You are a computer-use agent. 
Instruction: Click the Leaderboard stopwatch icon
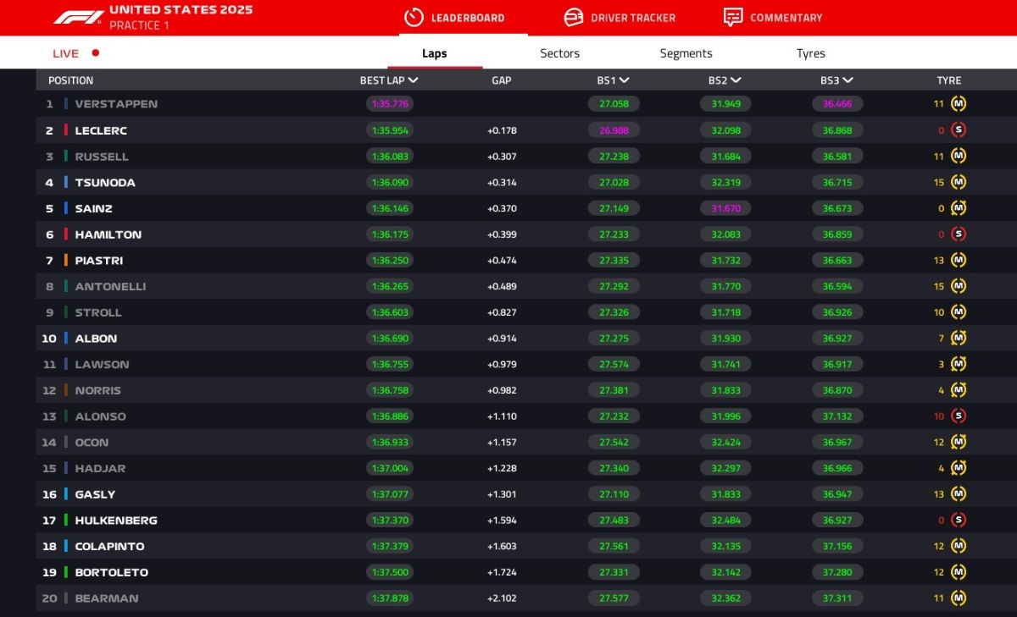414,18
